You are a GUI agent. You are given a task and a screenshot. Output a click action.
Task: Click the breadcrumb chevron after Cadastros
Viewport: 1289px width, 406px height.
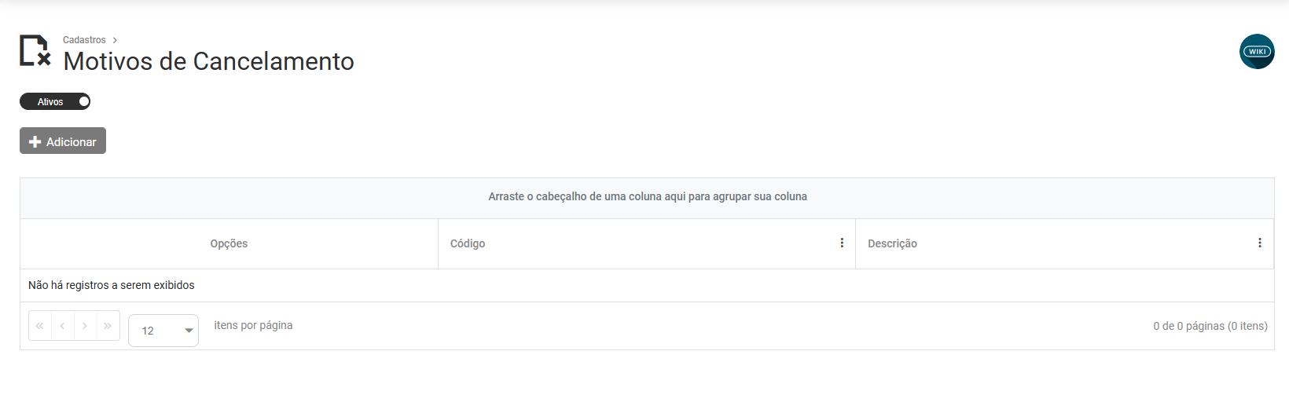[x=115, y=40]
